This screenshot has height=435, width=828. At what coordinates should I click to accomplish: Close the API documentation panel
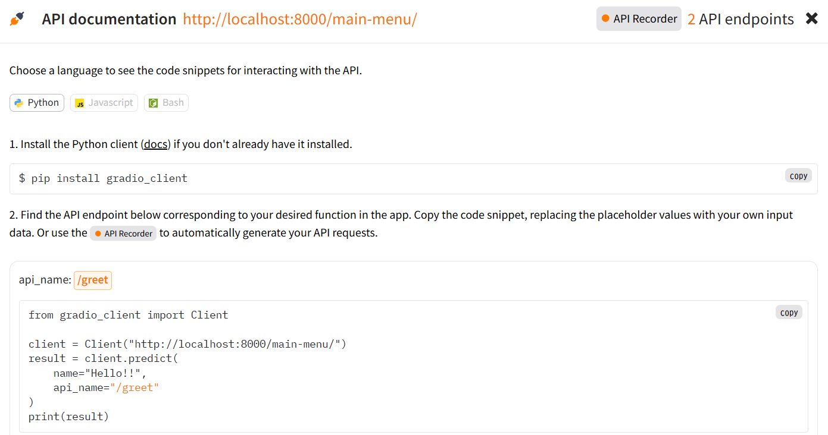[811, 18]
